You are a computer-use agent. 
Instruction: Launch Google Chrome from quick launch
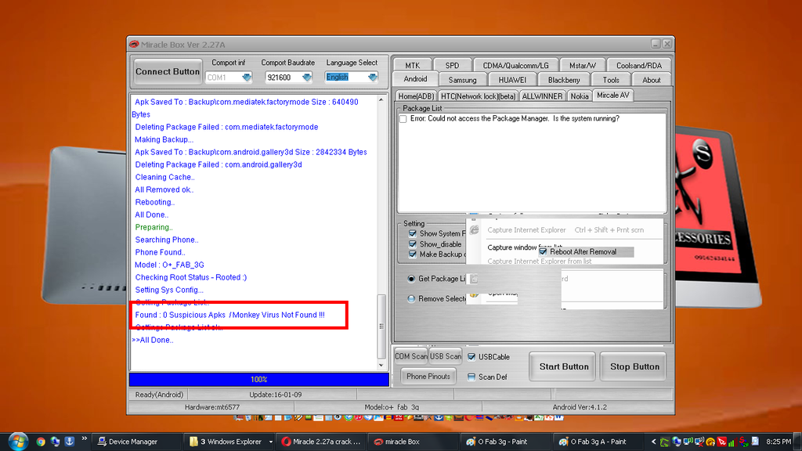pyautogui.click(x=41, y=442)
